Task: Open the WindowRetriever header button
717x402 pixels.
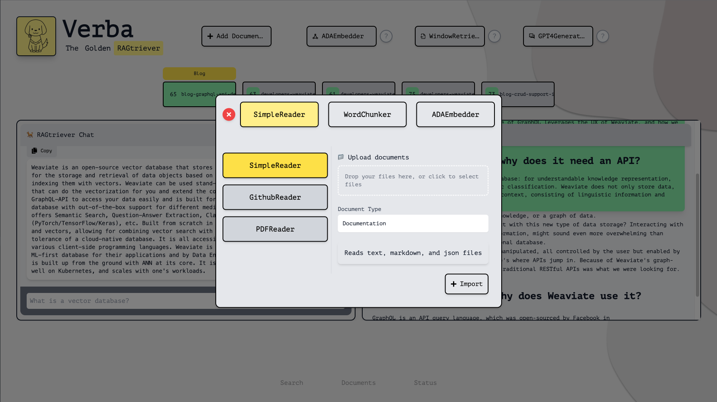Action: point(449,36)
